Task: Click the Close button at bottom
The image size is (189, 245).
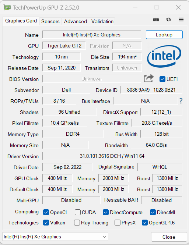Action: tap(169, 237)
